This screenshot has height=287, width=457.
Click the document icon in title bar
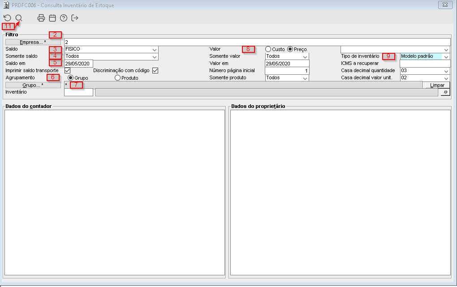click(6, 5)
